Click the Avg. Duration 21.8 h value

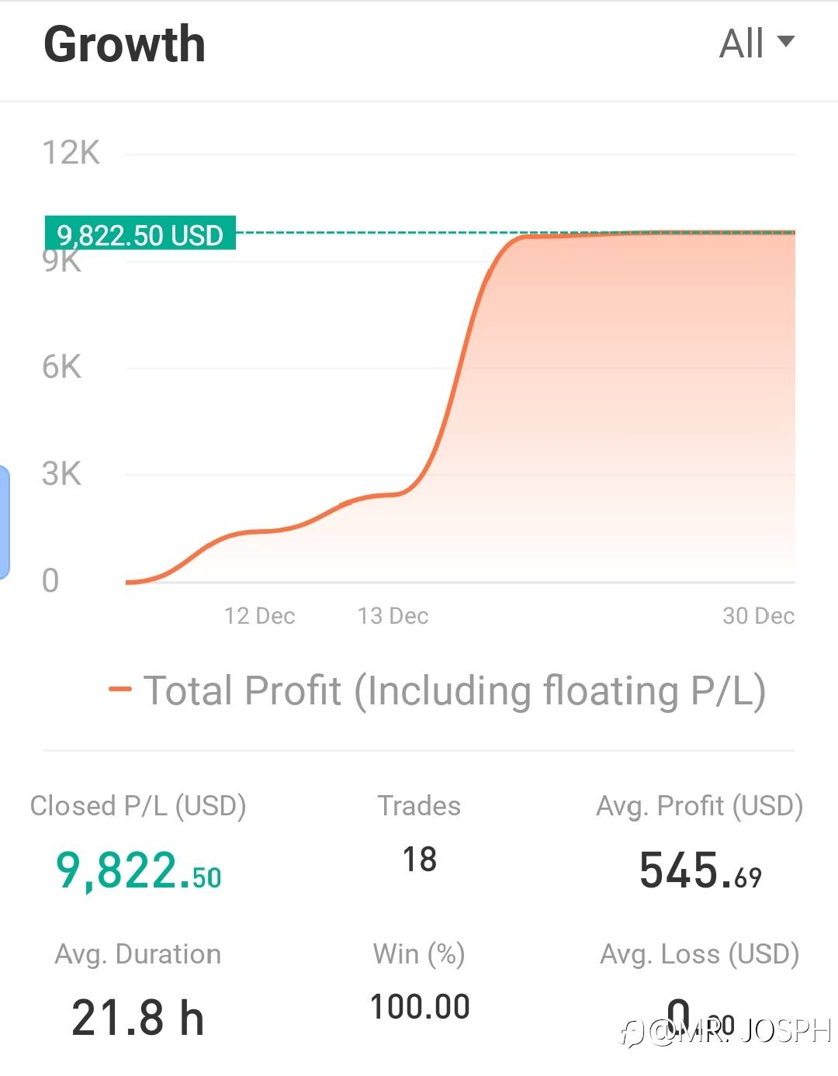tap(138, 1018)
